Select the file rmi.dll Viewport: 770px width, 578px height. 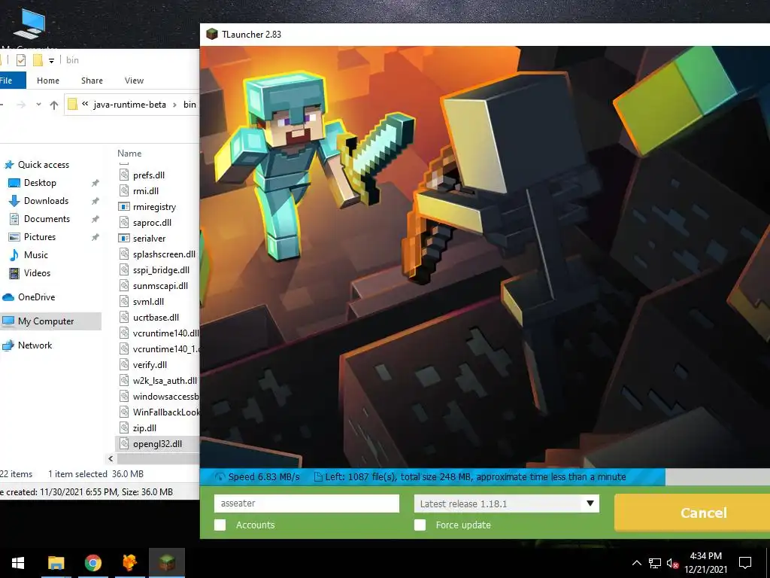145,191
